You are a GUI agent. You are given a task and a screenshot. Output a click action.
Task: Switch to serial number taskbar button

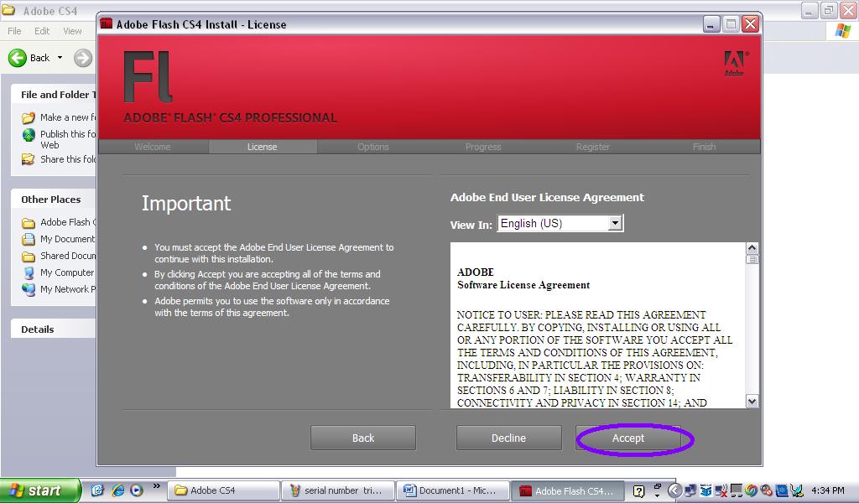pos(337,490)
